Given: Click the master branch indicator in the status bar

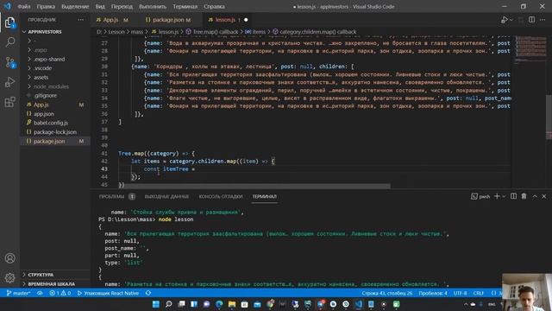Looking at the screenshot, I should click(x=18, y=293).
